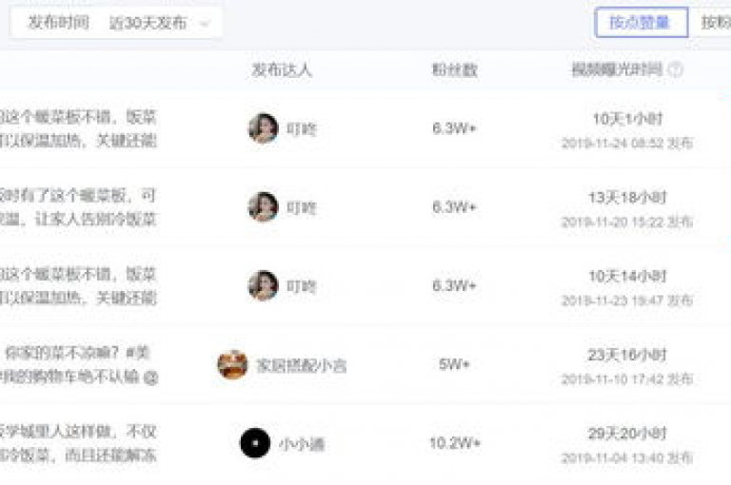Click the exposure time 10天1小时

(x=627, y=119)
